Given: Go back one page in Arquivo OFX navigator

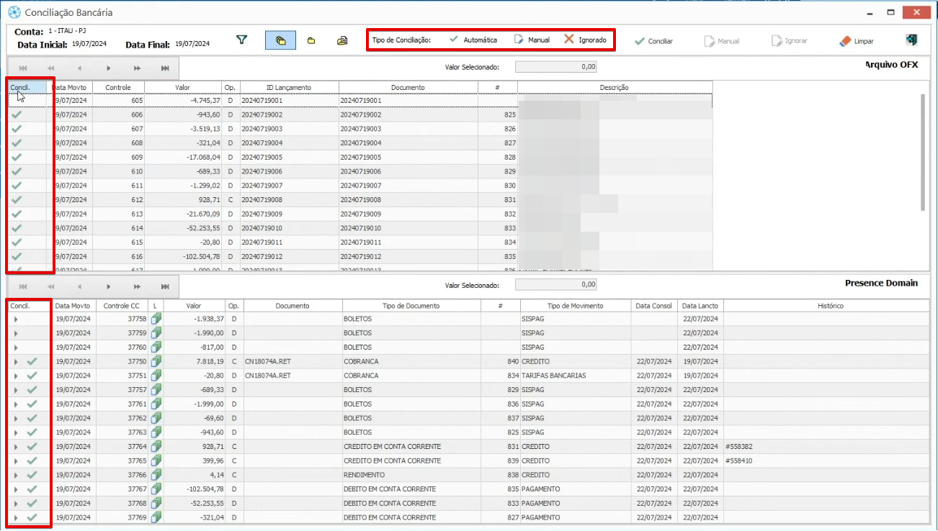Looking at the screenshot, I should (51, 68).
